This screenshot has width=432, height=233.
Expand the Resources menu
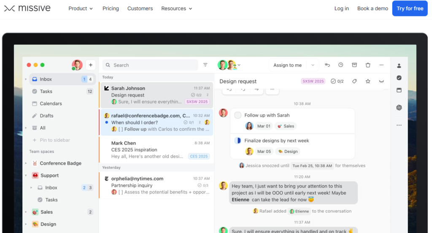[177, 8]
